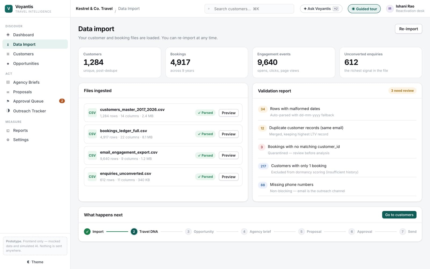Open the Ask Voyantis assistant
The image size is (430, 269).
321,9
